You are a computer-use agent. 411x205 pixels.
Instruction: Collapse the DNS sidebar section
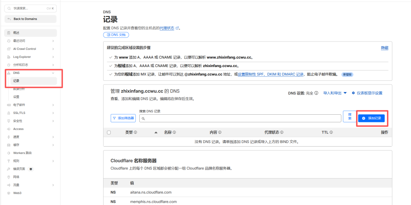[x=53, y=73]
